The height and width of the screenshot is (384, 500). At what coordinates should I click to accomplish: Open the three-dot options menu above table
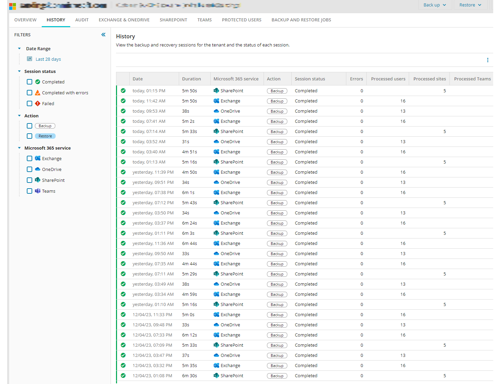coord(487,60)
